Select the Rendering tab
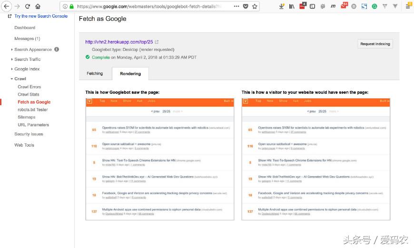Image resolution: width=414 pixels, height=248 pixels. (130, 74)
